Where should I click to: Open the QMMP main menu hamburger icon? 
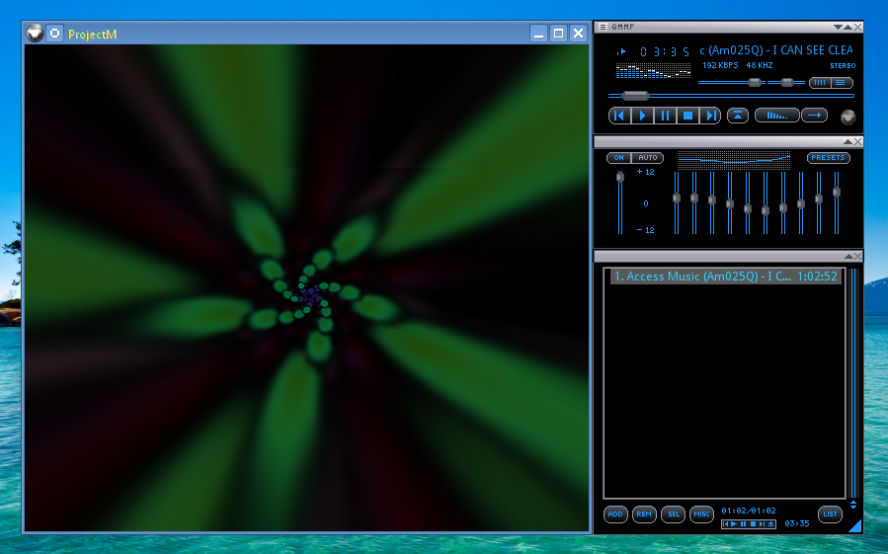[x=603, y=28]
